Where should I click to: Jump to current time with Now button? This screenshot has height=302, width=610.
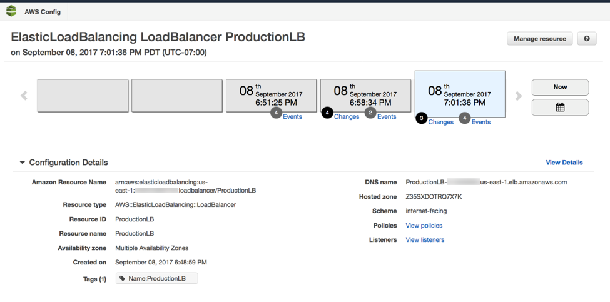tap(560, 87)
